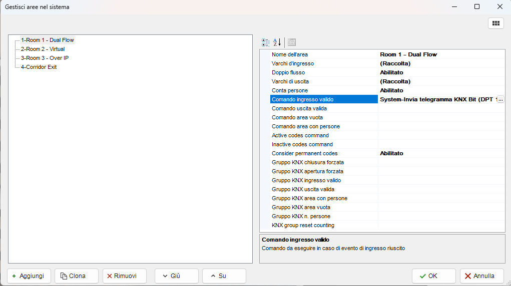Clone the selected area with Clona

(73, 276)
